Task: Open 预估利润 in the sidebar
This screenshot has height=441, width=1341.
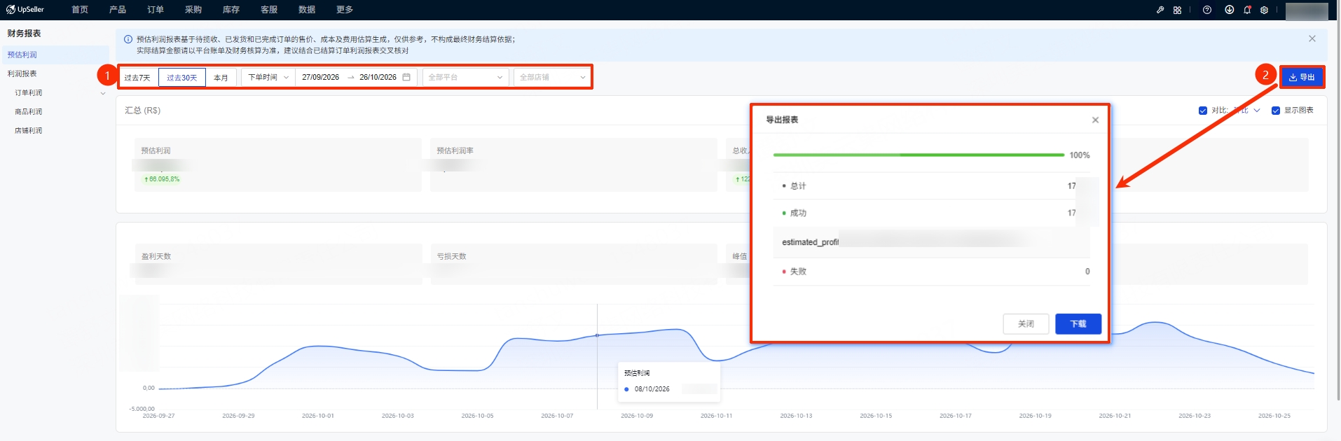Action: tap(55, 55)
